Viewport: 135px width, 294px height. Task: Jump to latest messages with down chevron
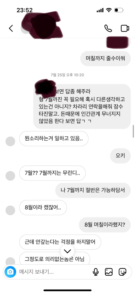tap(67, 251)
